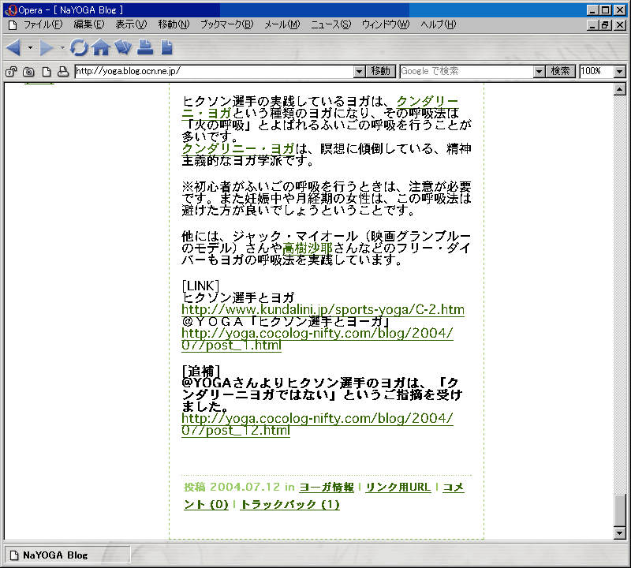
Task: Create a new page with the toolbar document icon
Action: (166, 47)
